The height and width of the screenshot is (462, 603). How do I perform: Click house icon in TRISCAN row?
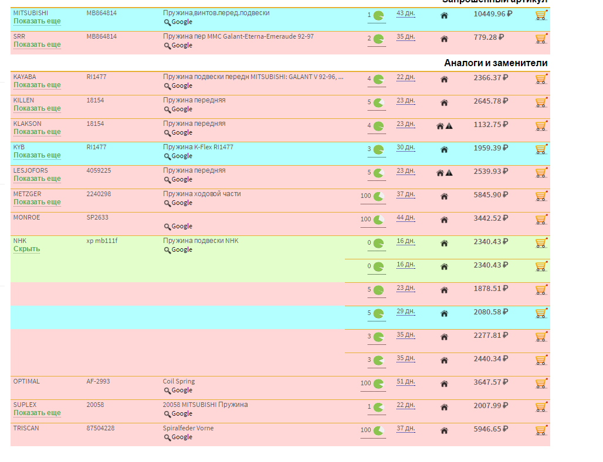tap(444, 431)
